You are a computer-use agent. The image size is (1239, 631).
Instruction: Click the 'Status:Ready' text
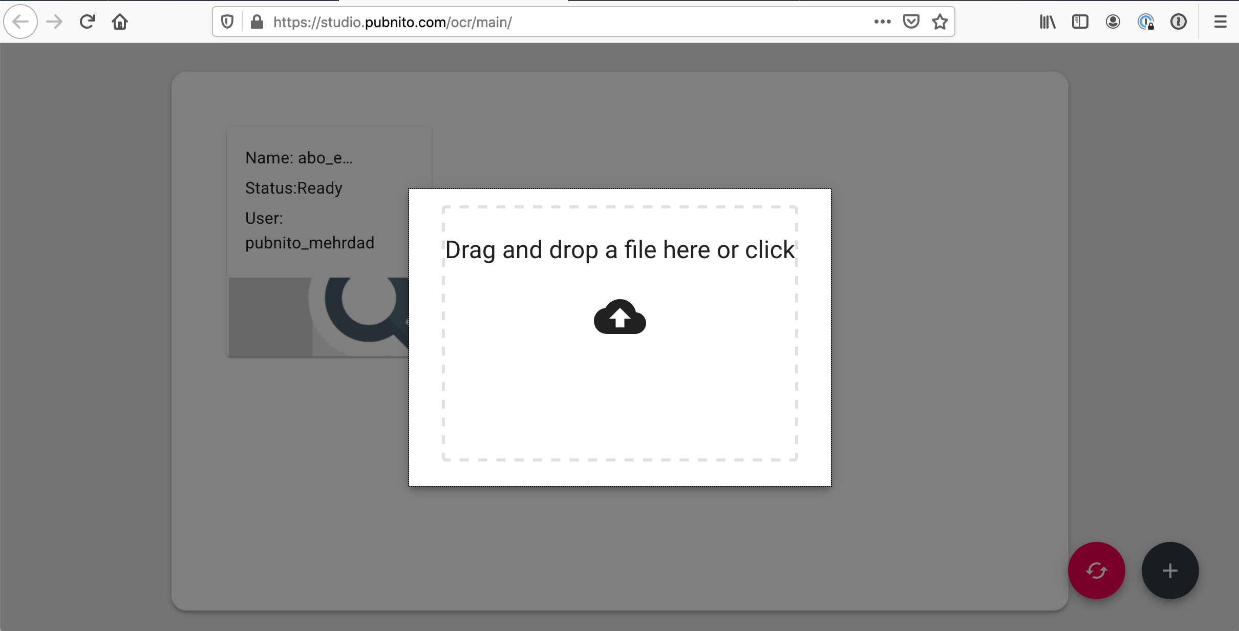[x=294, y=188]
